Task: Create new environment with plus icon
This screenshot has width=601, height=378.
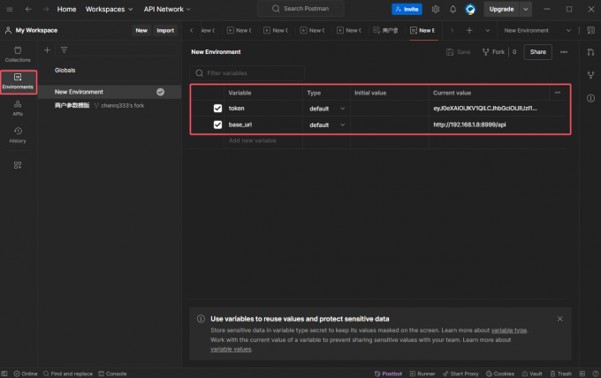Action: point(47,50)
